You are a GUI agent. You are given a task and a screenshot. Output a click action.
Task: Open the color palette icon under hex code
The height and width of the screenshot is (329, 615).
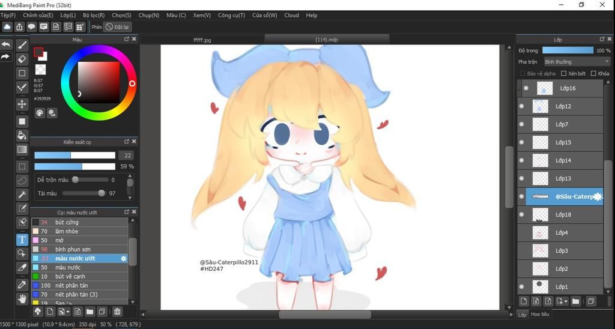40,113
